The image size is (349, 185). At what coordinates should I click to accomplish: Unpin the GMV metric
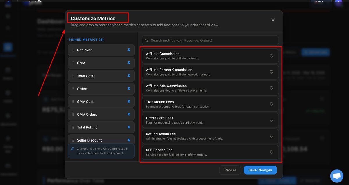129,63
